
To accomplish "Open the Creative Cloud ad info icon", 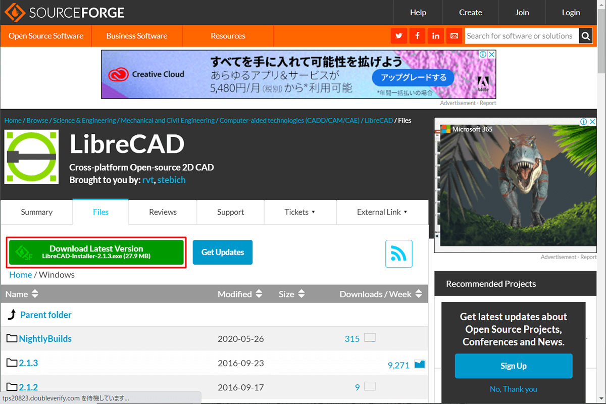I will (x=483, y=54).
